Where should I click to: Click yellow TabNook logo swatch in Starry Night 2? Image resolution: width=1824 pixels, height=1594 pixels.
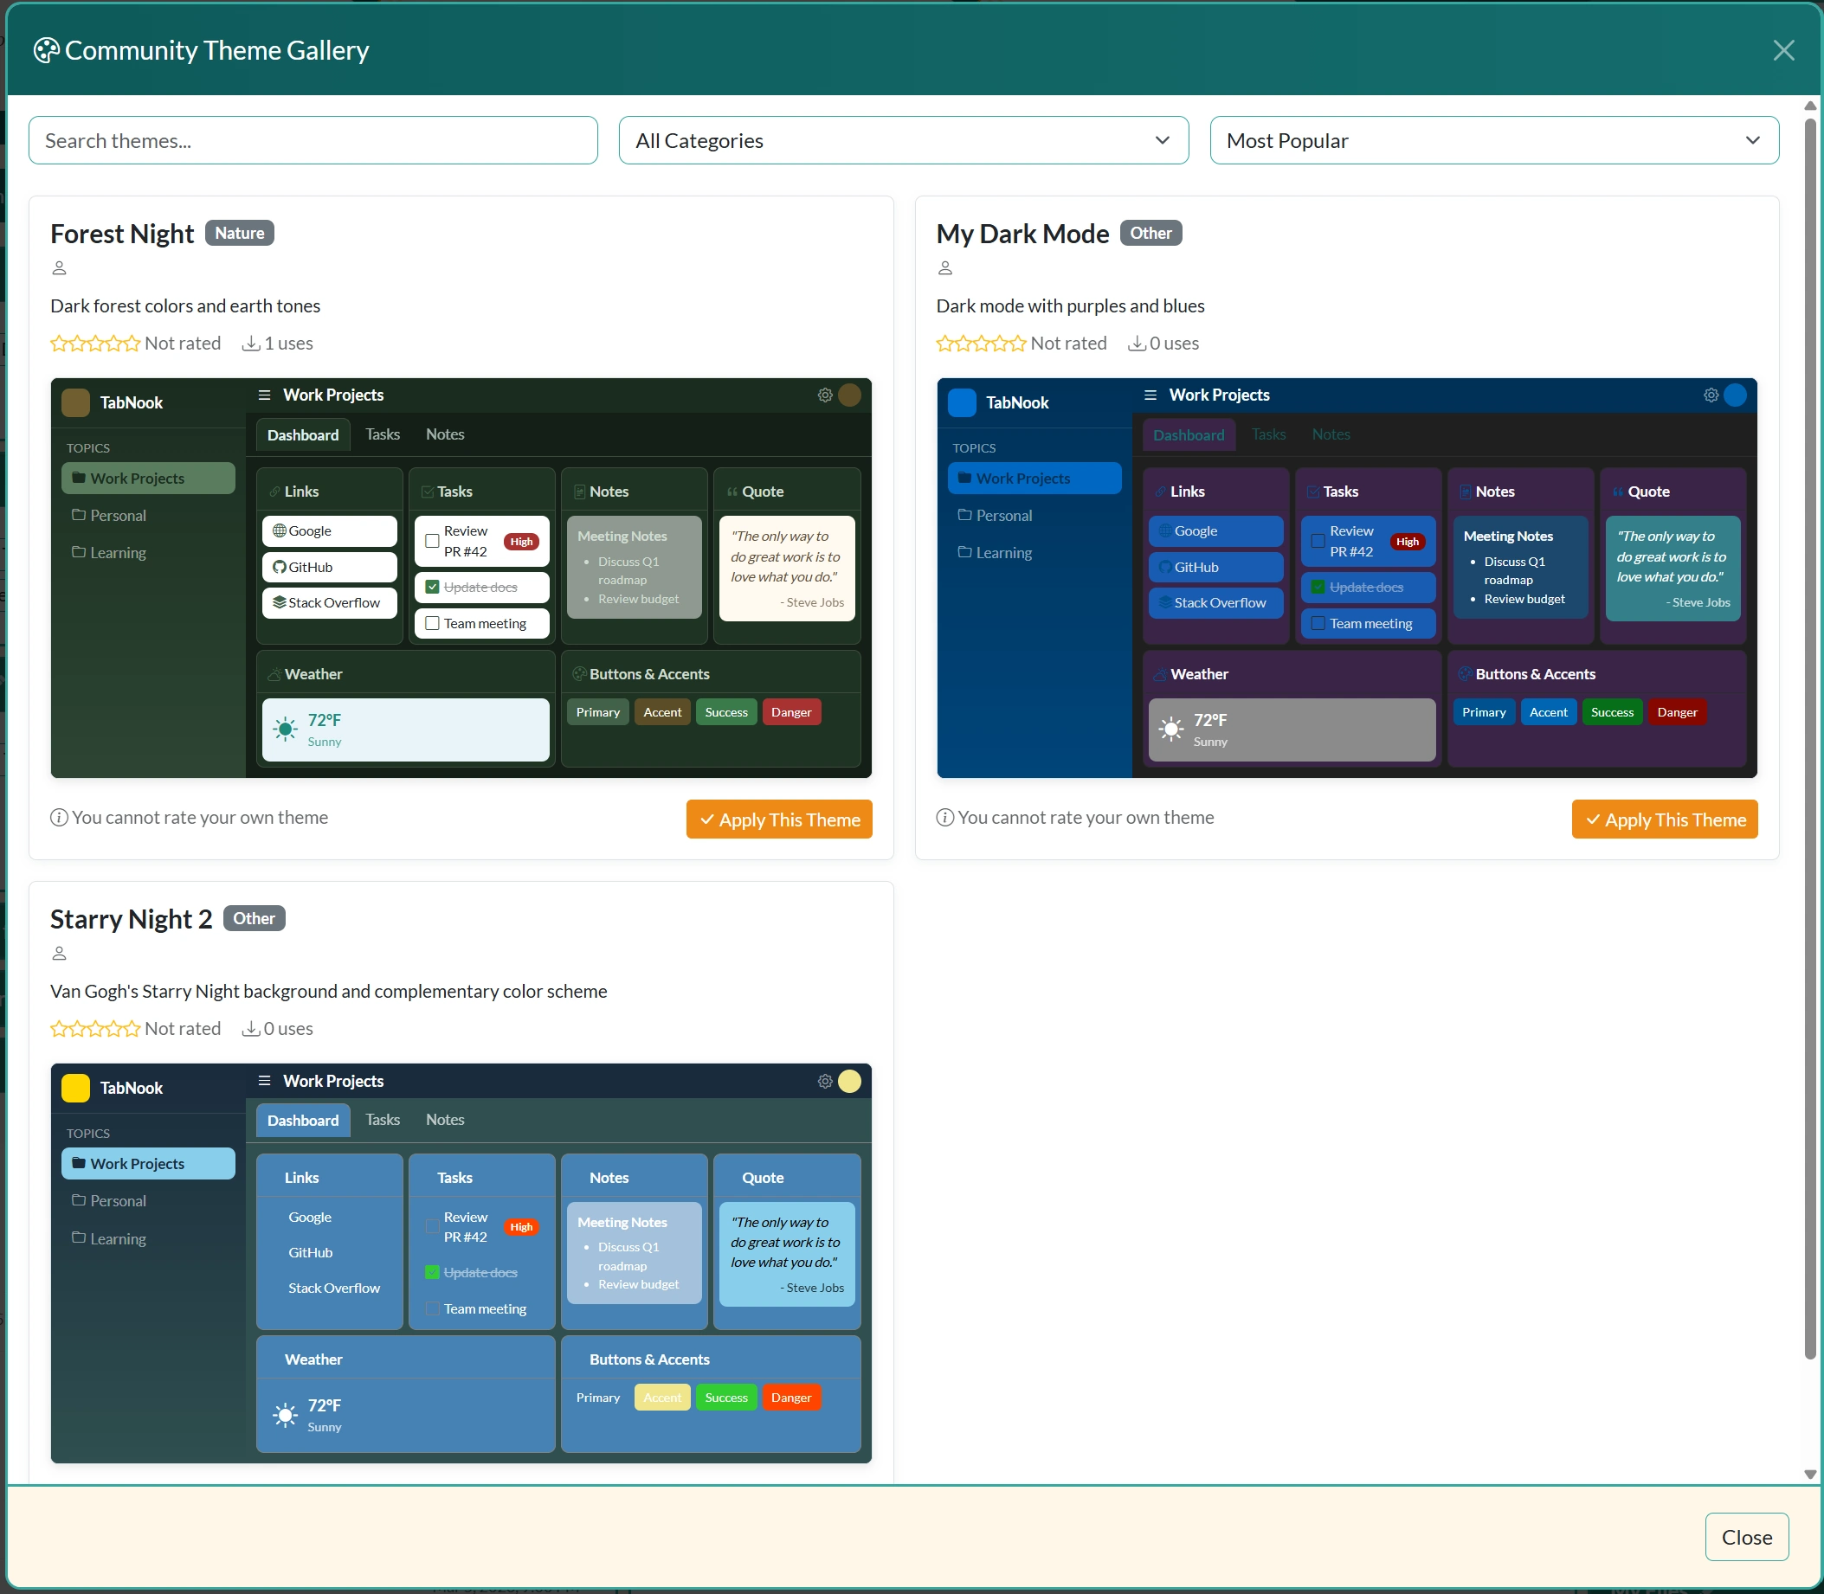point(75,1088)
